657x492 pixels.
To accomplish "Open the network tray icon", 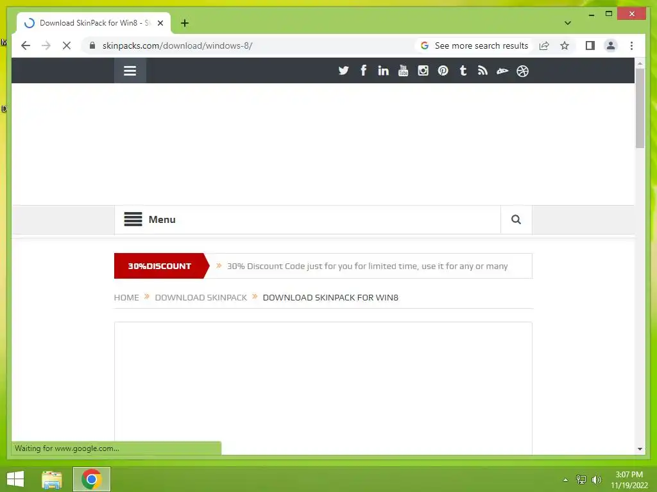I will [581, 479].
